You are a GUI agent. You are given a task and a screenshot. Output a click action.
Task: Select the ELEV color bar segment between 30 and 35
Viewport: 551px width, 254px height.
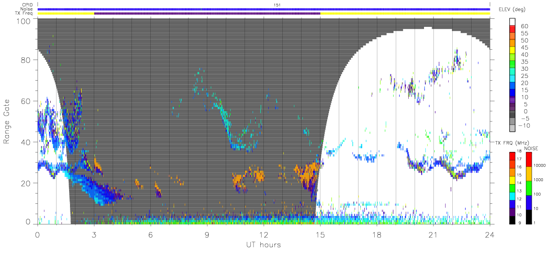coord(512,65)
